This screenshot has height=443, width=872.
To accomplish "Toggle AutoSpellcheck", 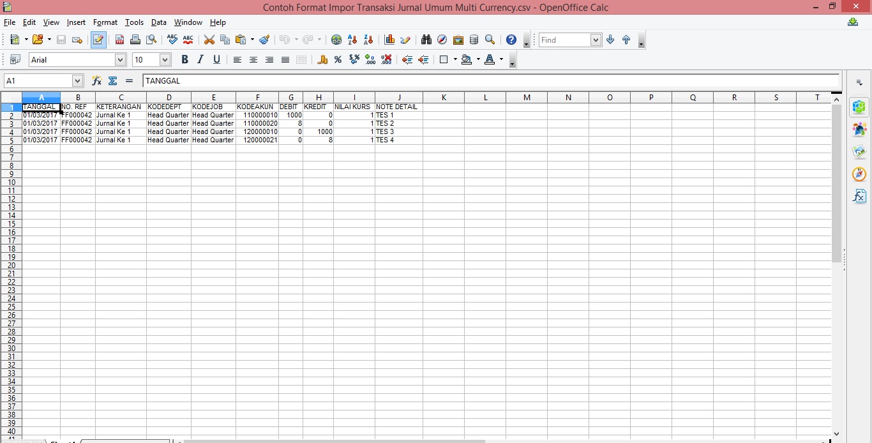I will (188, 40).
